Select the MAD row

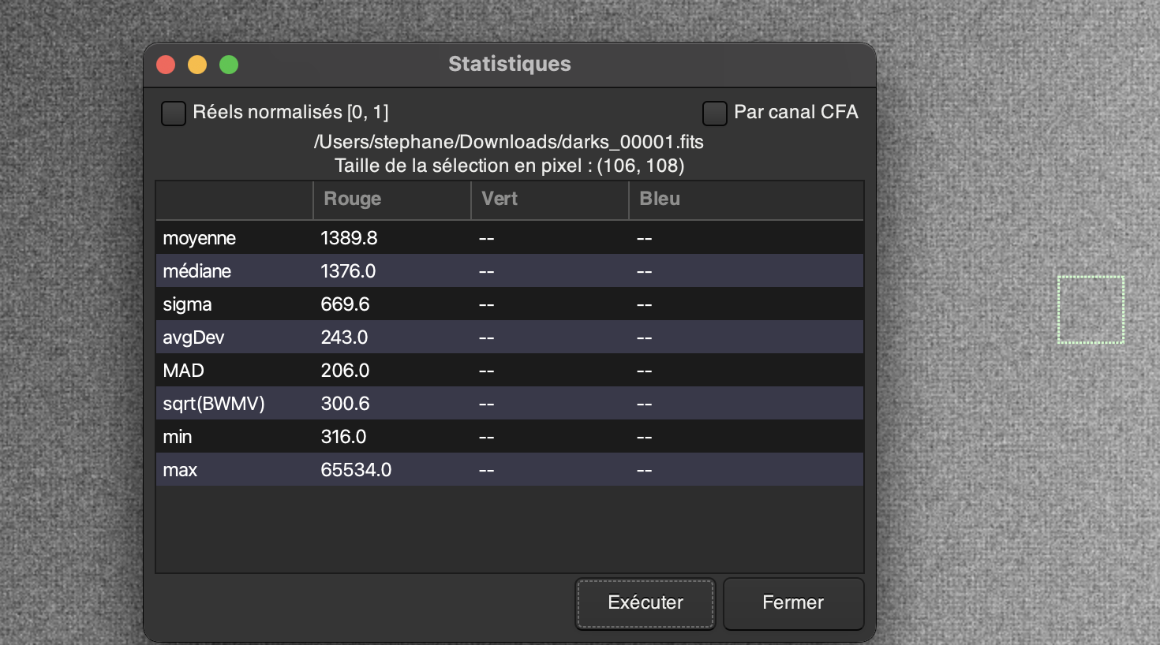coord(184,371)
